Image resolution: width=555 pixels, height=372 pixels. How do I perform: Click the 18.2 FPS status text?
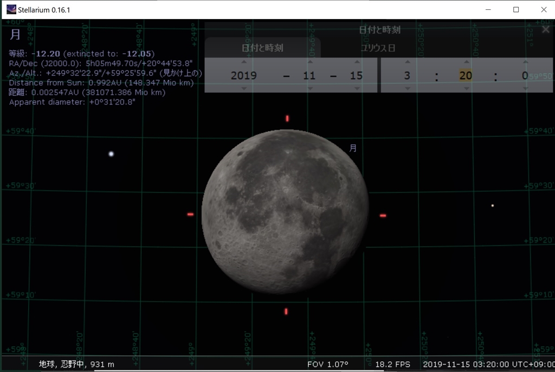pyautogui.click(x=392, y=364)
